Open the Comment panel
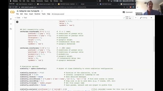 point(128,12)
